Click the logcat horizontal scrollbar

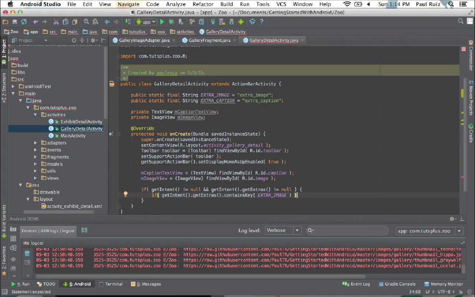[200, 276]
